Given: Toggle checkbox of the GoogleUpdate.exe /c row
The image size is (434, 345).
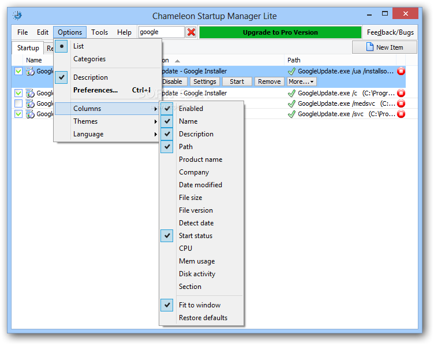Looking at the screenshot, I should 18,93.
